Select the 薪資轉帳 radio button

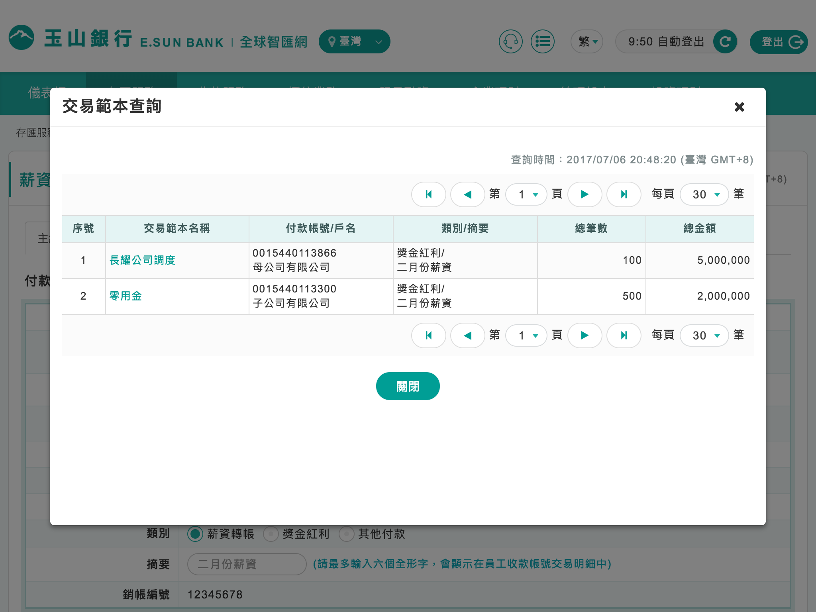coord(195,534)
